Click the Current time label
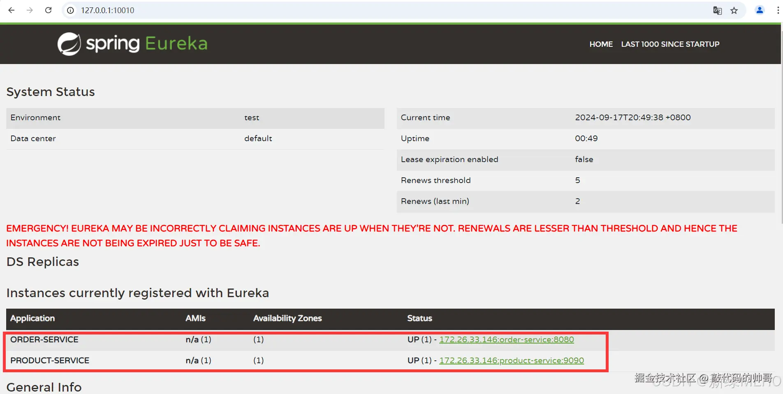The image size is (783, 394). (425, 117)
